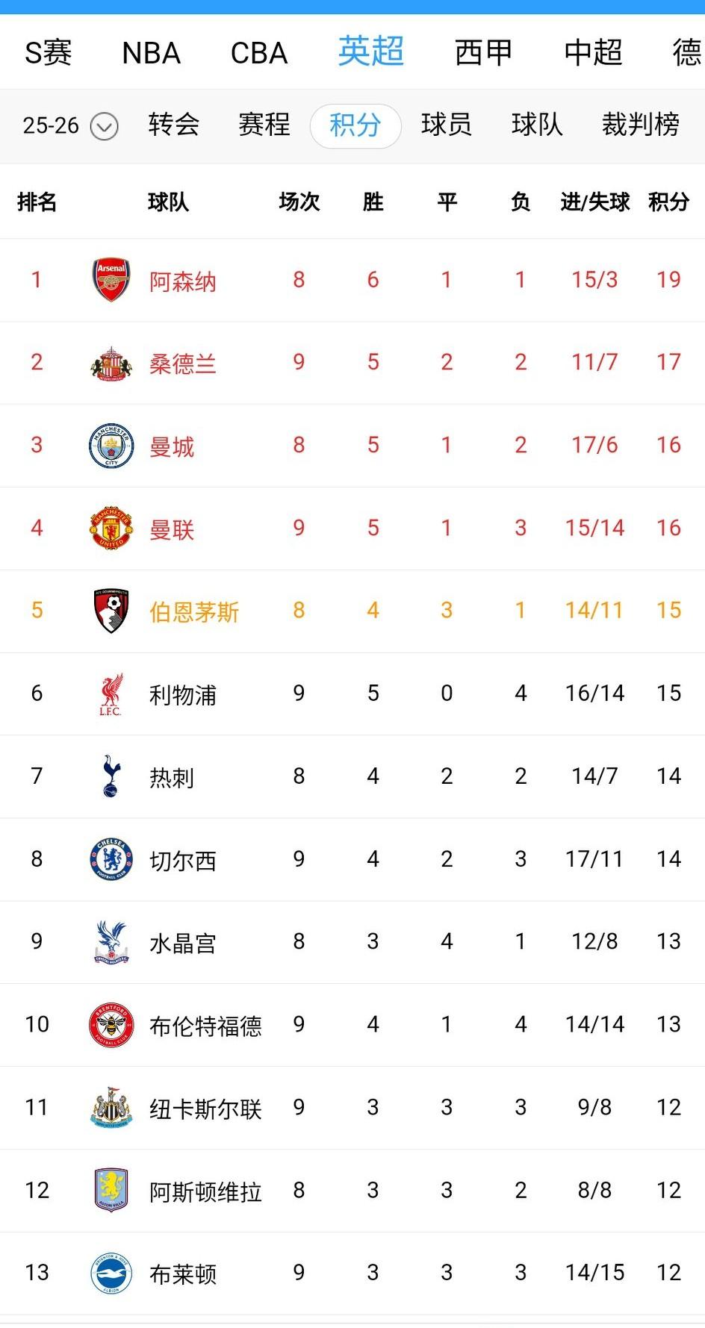Tap the Chelsea club crest
The image size is (705, 1328).
111,859
